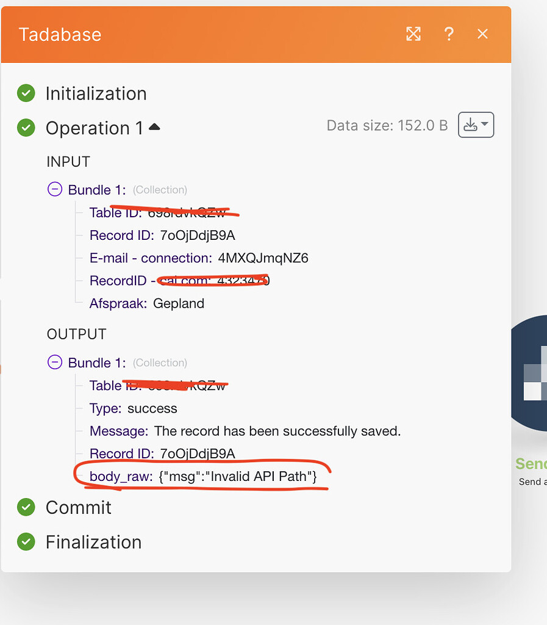547x625 pixels.
Task: Open the help question mark icon
Action: point(449,34)
